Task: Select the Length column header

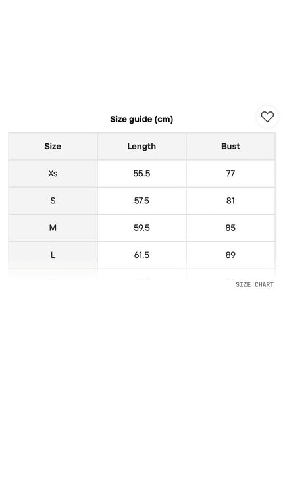Action: click(x=141, y=147)
